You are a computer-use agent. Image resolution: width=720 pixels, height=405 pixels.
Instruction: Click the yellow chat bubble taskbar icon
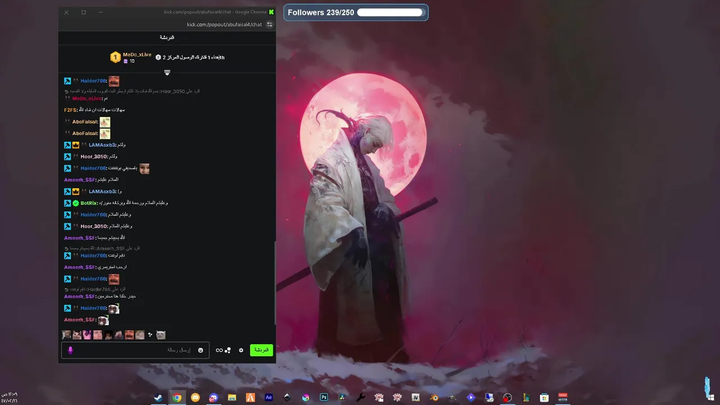click(195, 397)
